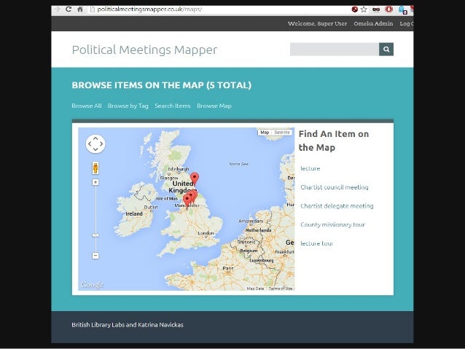Drop the Street View pegman icon
The height and width of the screenshot is (349, 465).
point(95,168)
